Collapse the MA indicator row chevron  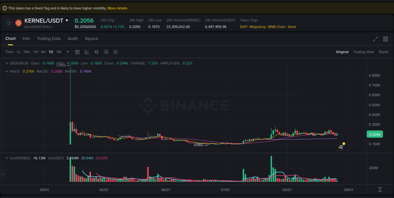7,71
